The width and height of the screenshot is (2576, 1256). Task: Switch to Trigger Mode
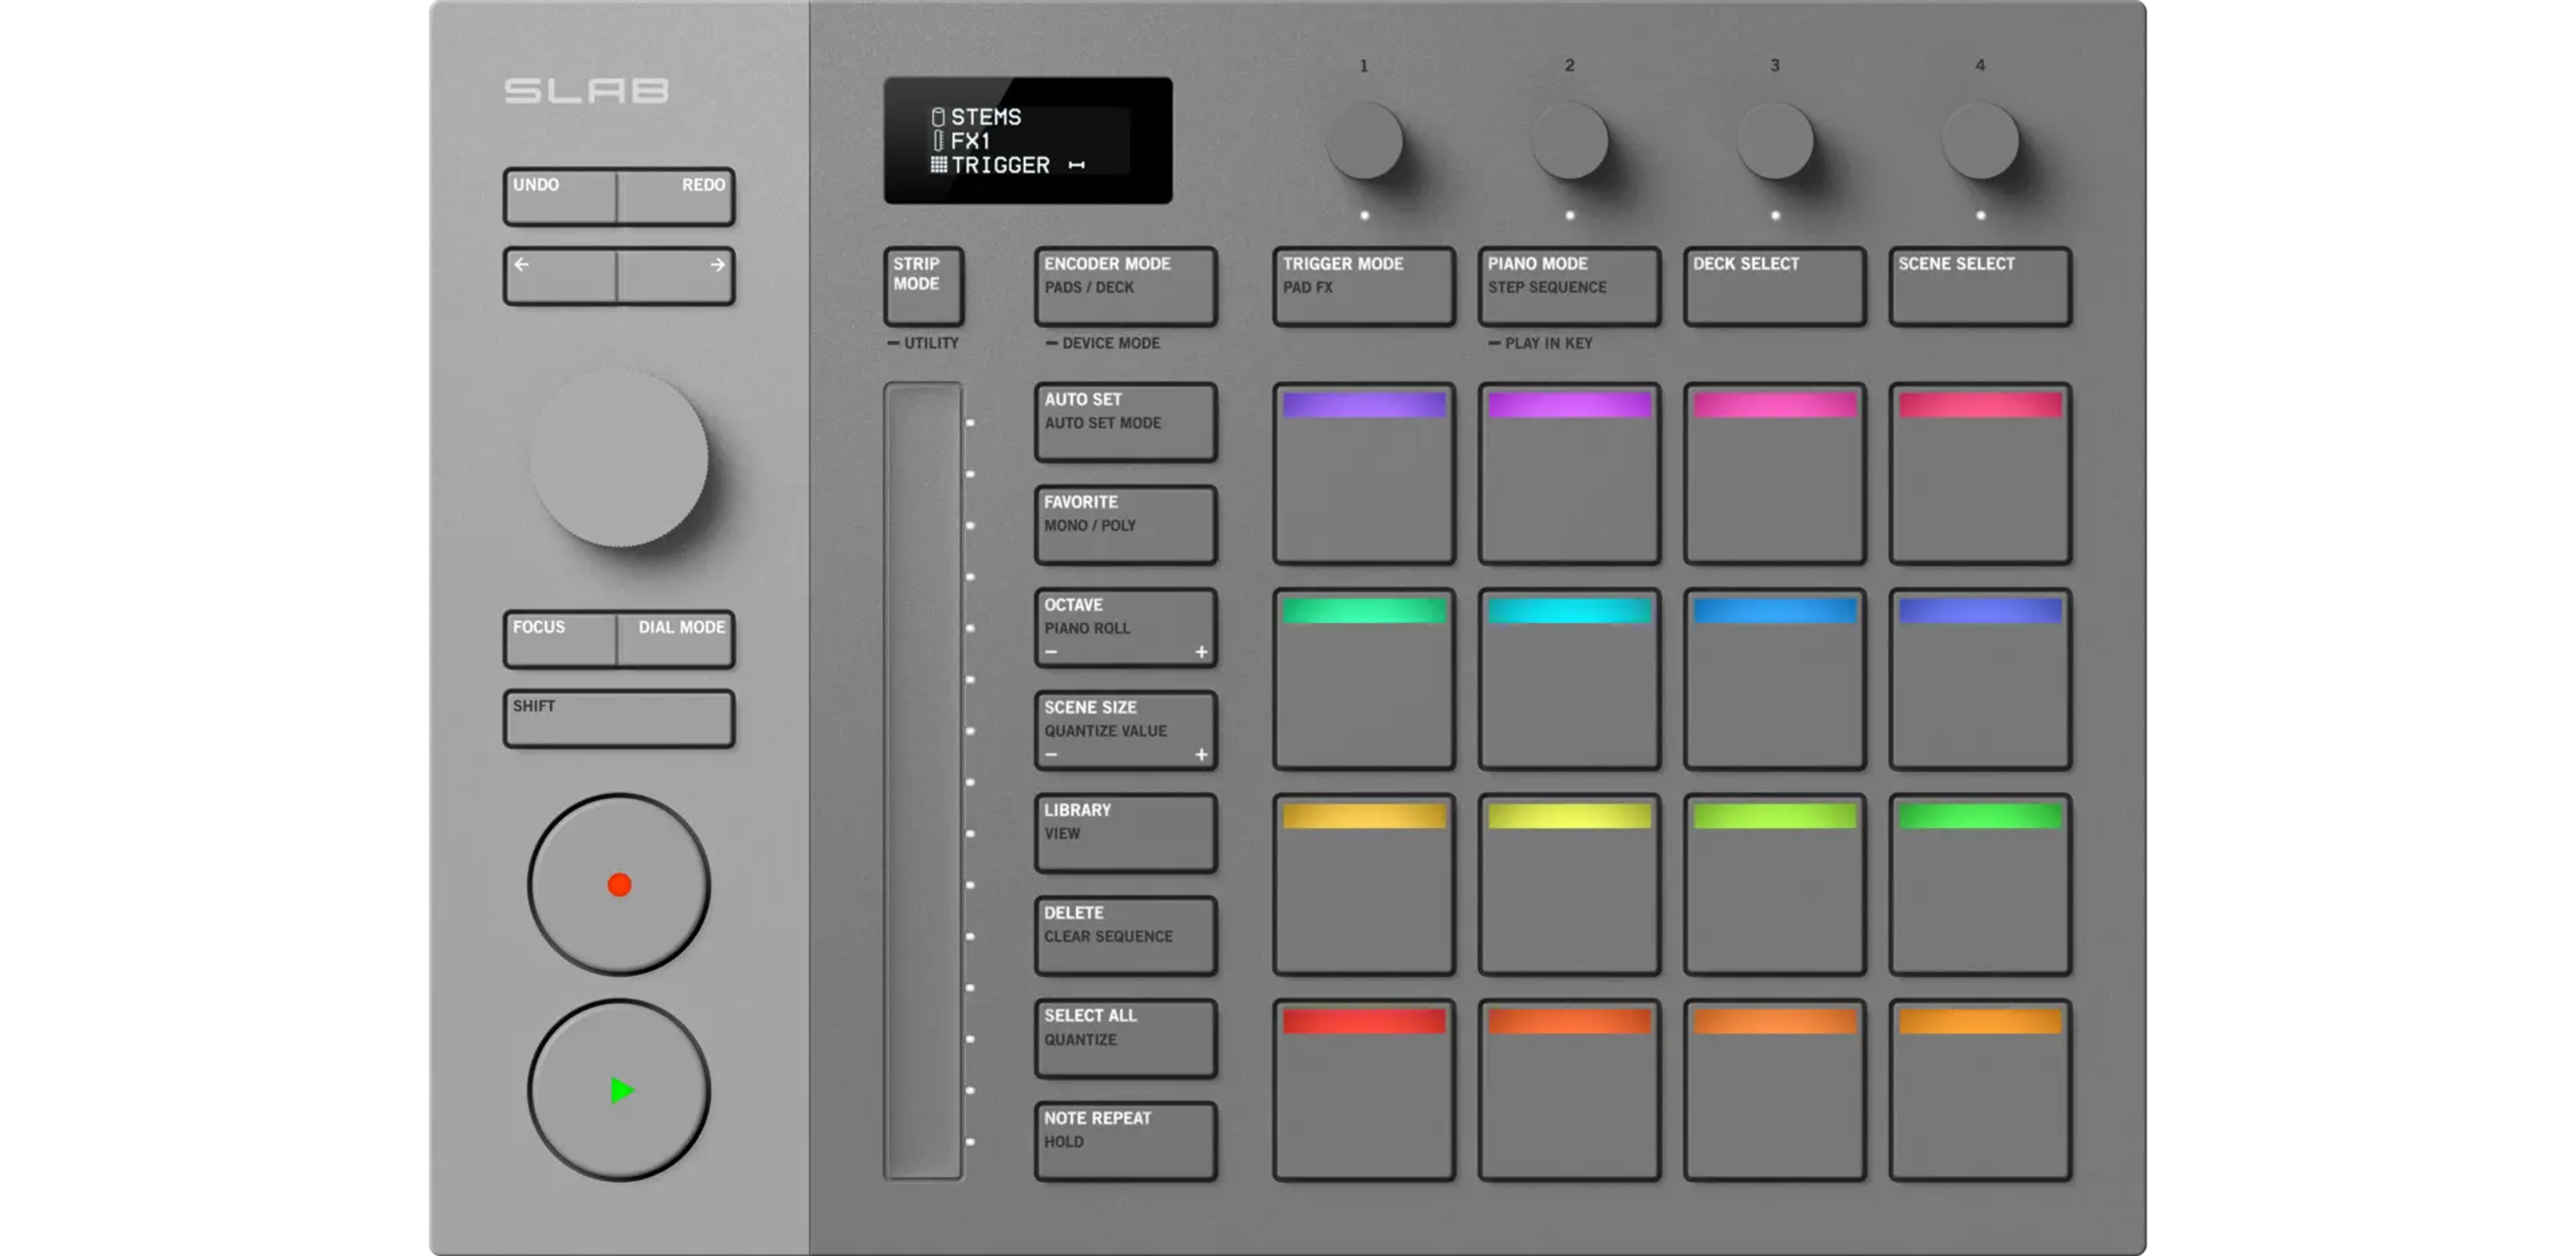[1363, 286]
